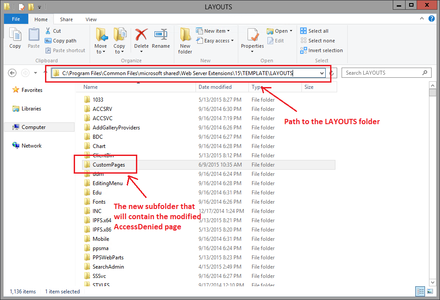Click the Delete icon
440x300 pixels.
[141, 36]
